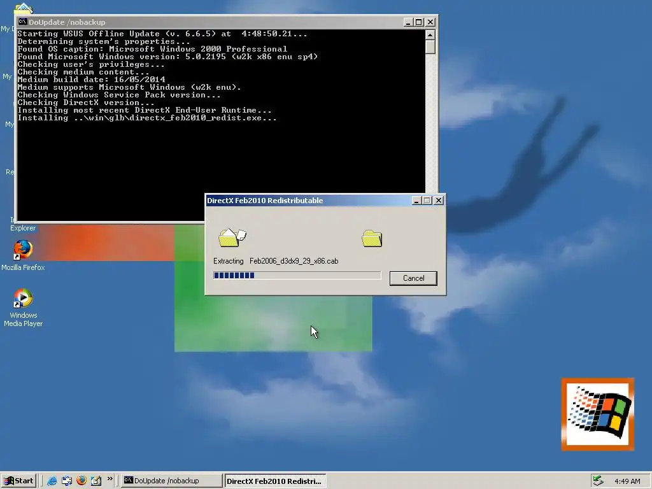
Task: Click the fourth Quick Launch icon with the pencil
Action: pyautogui.click(x=96, y=481)
